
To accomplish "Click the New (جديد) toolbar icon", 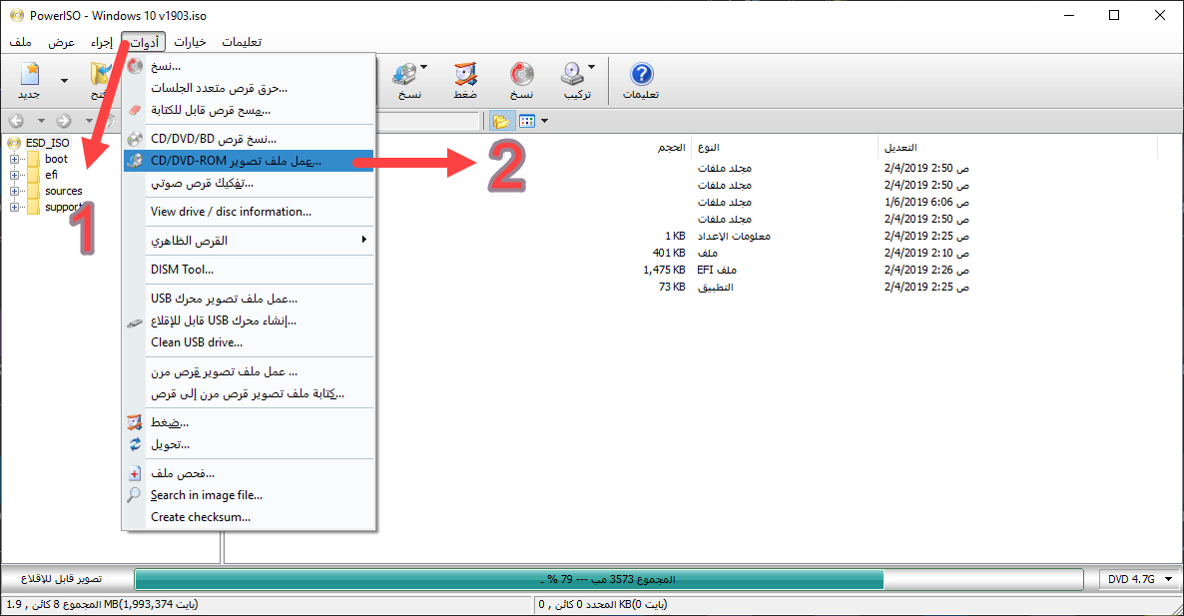I will click(x=30, y=74).
